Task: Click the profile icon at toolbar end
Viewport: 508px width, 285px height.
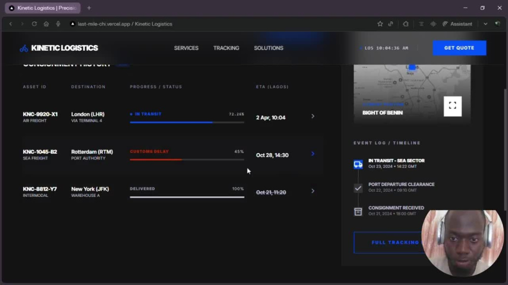Action: tap(498, 24)
